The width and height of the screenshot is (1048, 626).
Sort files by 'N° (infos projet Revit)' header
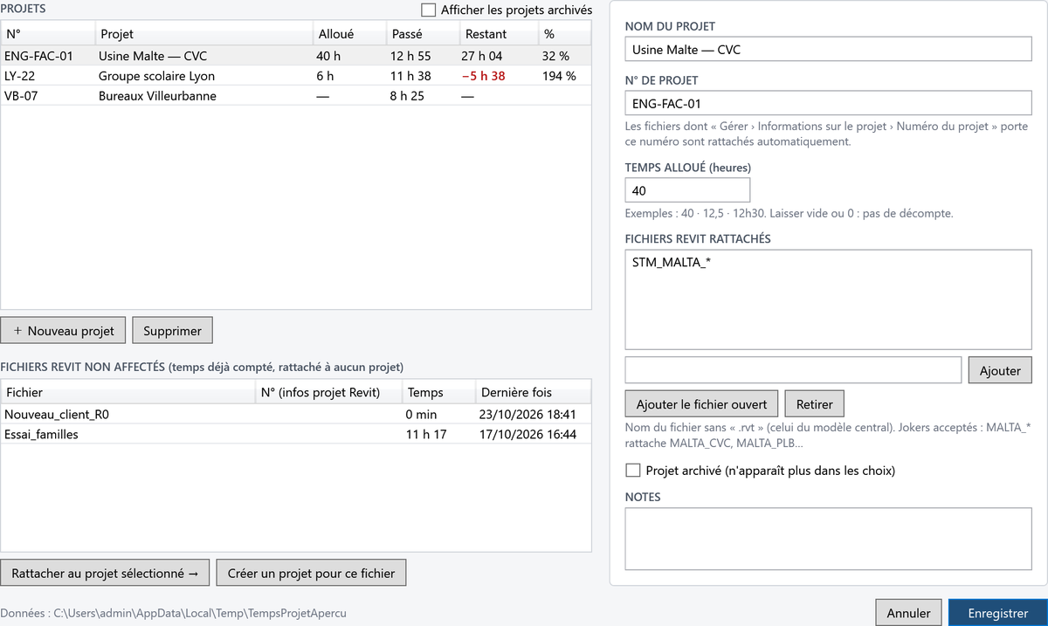[x=328, y=392]
